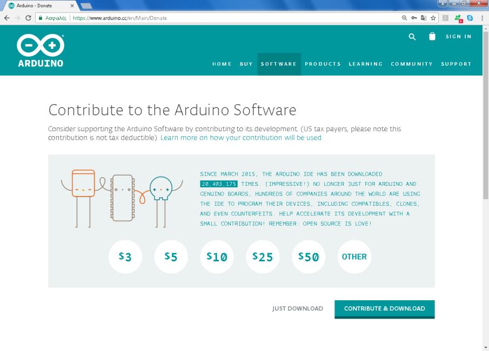Open a new browser tab

point(86,5)
